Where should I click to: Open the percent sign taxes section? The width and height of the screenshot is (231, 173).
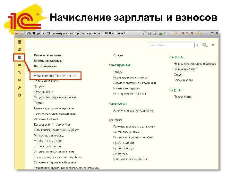point(20,72)
